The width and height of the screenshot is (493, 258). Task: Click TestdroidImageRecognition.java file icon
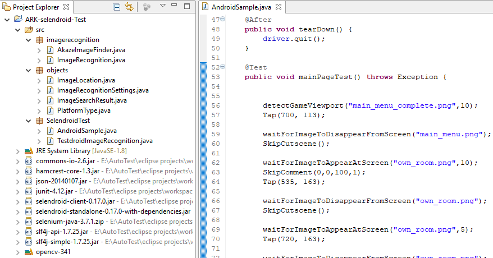coord(50,141)
